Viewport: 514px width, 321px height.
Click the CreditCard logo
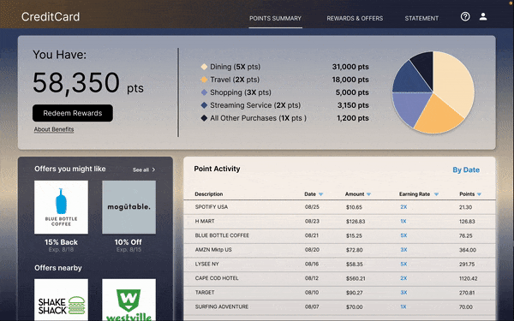51,17
